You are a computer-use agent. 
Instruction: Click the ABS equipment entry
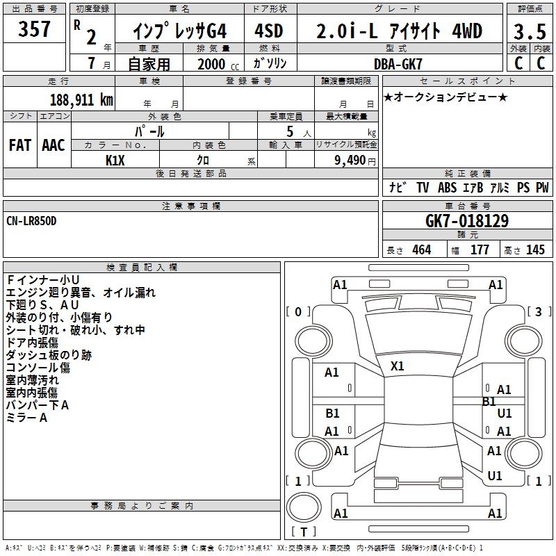point(447,187)
